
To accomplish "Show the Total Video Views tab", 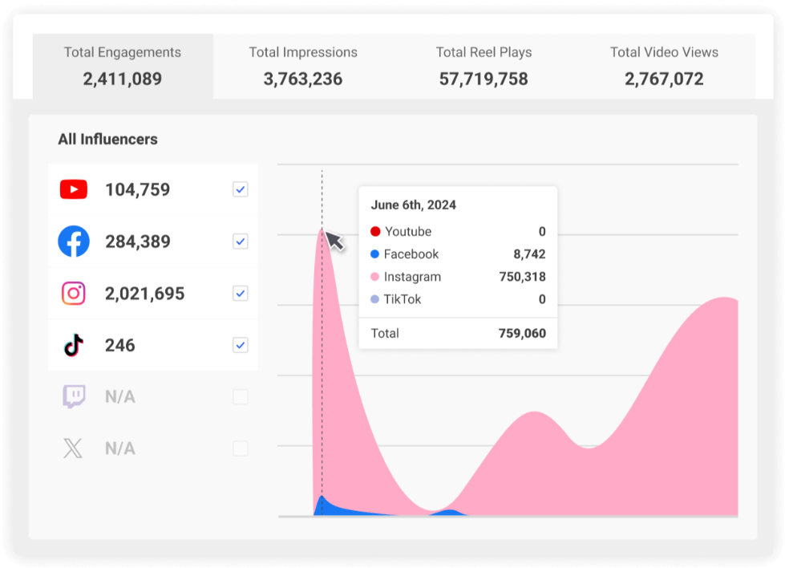I will (664, 66).
